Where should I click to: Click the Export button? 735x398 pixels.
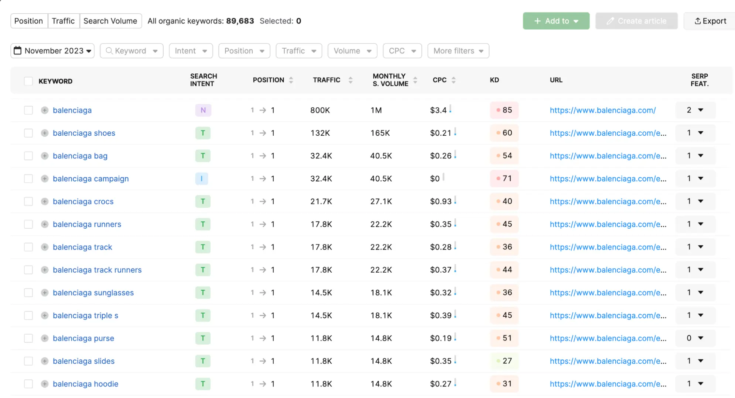pos(710,21)
